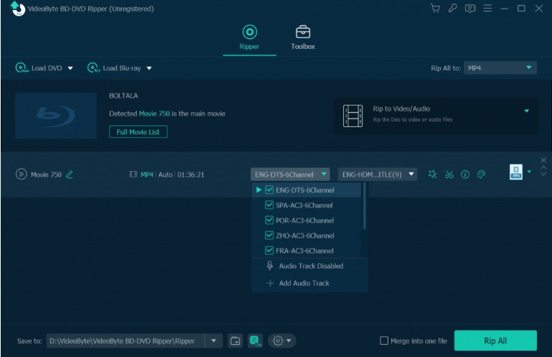The width and height of the screenshot is (552, 357).
Task: Uncheck the SPA-AC3-6Channel track
Action: coord(269,205)
